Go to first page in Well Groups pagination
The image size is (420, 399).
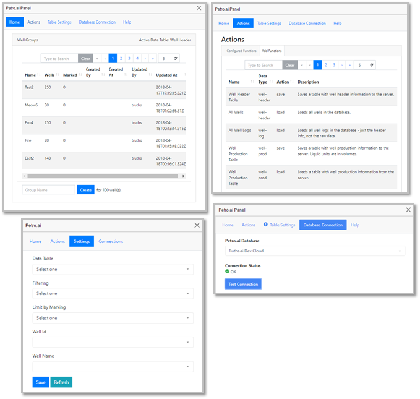[x=97, y=58]
